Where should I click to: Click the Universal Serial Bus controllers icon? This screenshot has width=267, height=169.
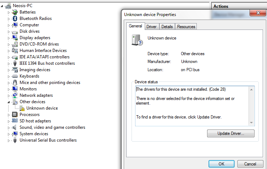(15, 140)
